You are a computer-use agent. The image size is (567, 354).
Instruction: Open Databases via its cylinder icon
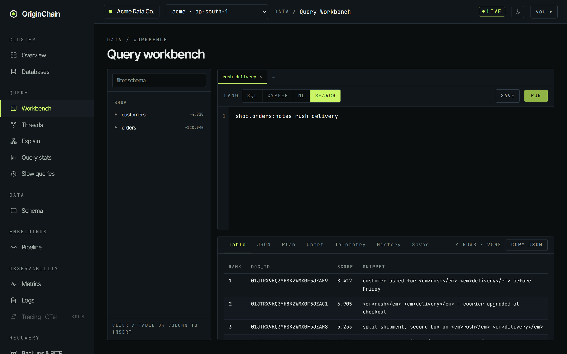click(14, 72)
